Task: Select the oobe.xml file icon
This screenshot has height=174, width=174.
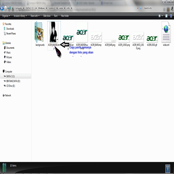Action: (166, 32)
